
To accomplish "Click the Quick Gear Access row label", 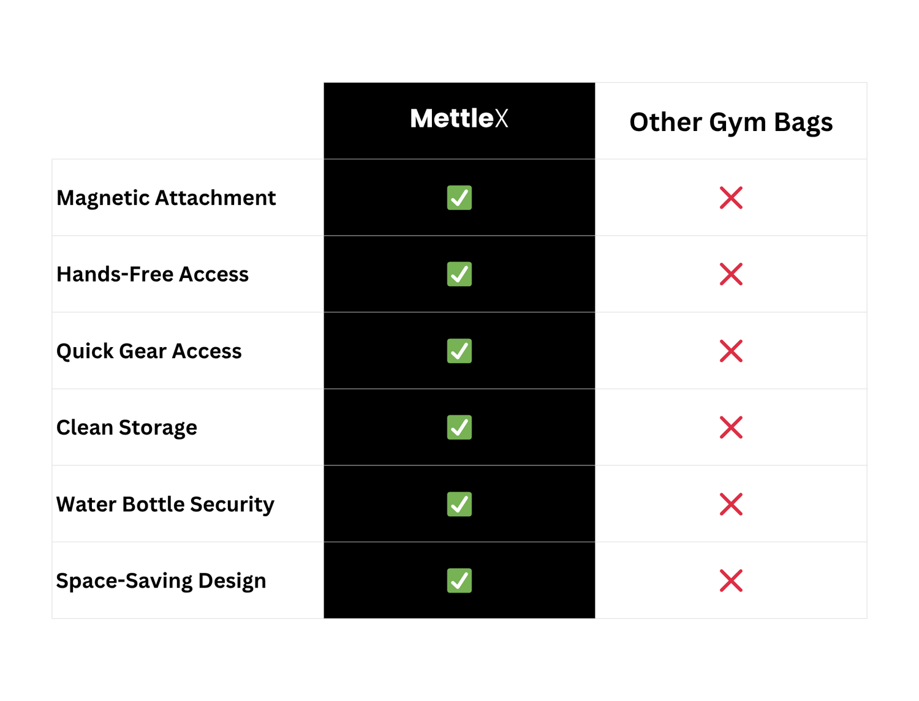I will (x=149, y=351).
